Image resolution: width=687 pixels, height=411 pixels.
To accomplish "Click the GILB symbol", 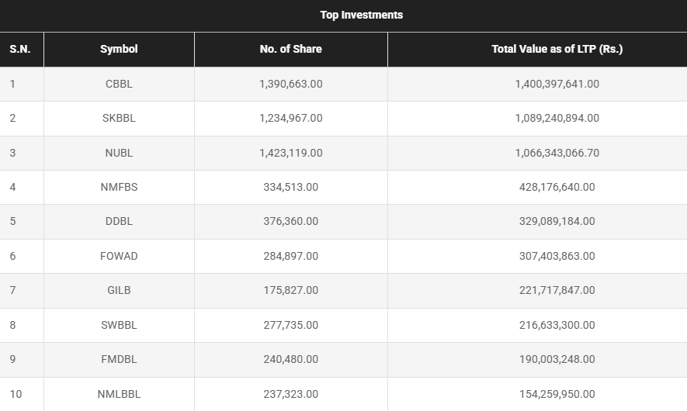I will pos(119,290).
